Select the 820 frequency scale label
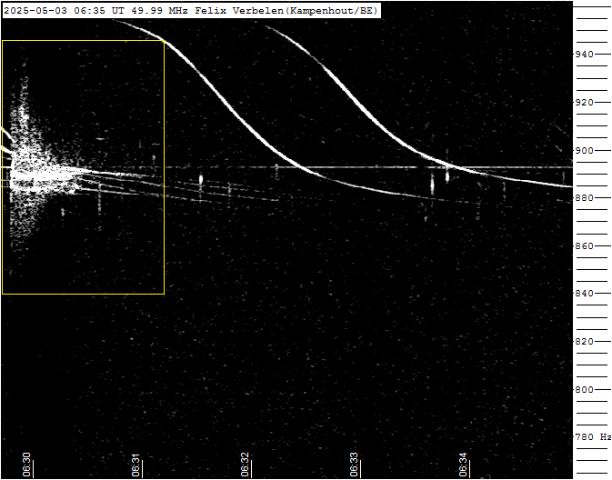This screenshot has height=480, width=612. coord(584,342)
